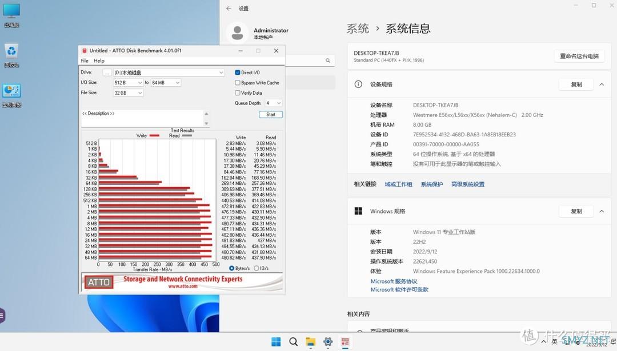Open I/O Size minimum 512 B dropdown
The height and width of the screenshot is (351, 617).
pos(128,83)
